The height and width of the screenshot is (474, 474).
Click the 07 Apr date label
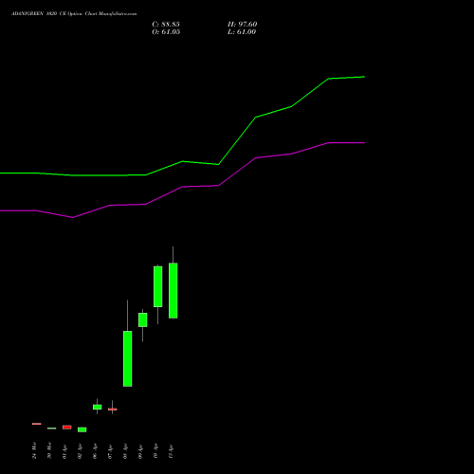[x=110, y=452]
